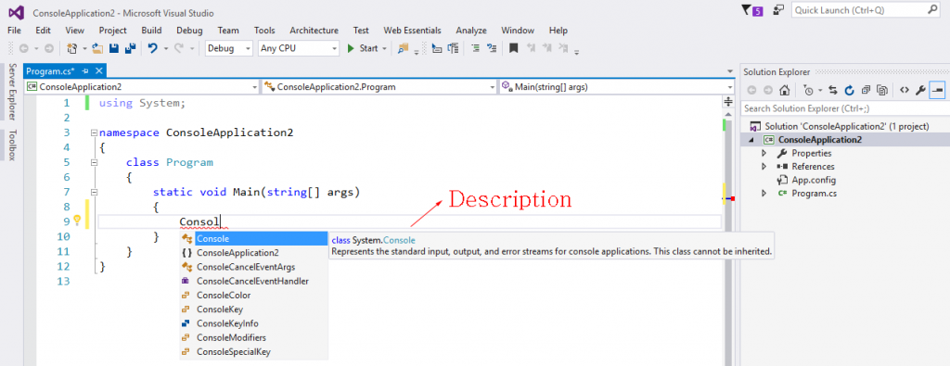Image resolution: width=950 pixels, height=366 pixels.
Task: Click the Undo arrow icon
Action: pos(153,48)
